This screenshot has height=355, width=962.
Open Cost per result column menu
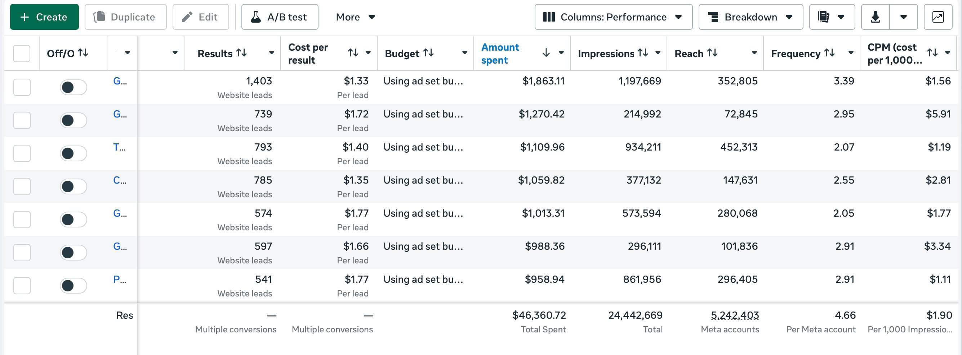(368, 53)
